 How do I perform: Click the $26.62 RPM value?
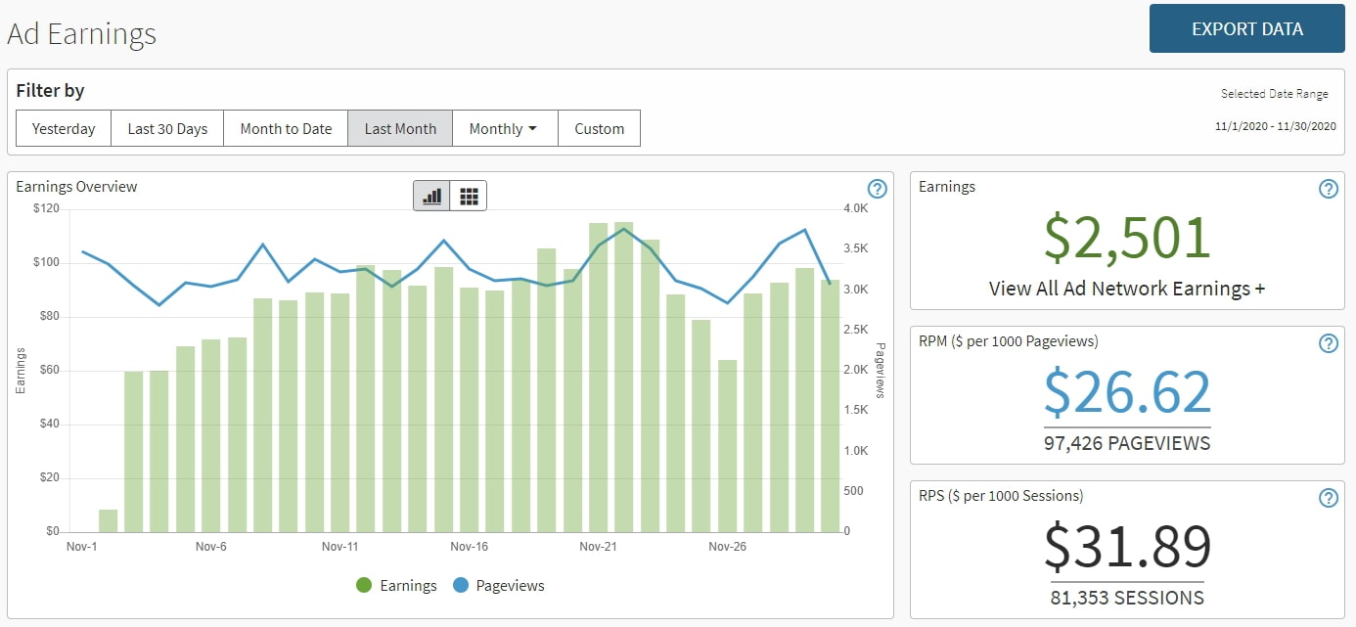click(x=1127, y=392)
